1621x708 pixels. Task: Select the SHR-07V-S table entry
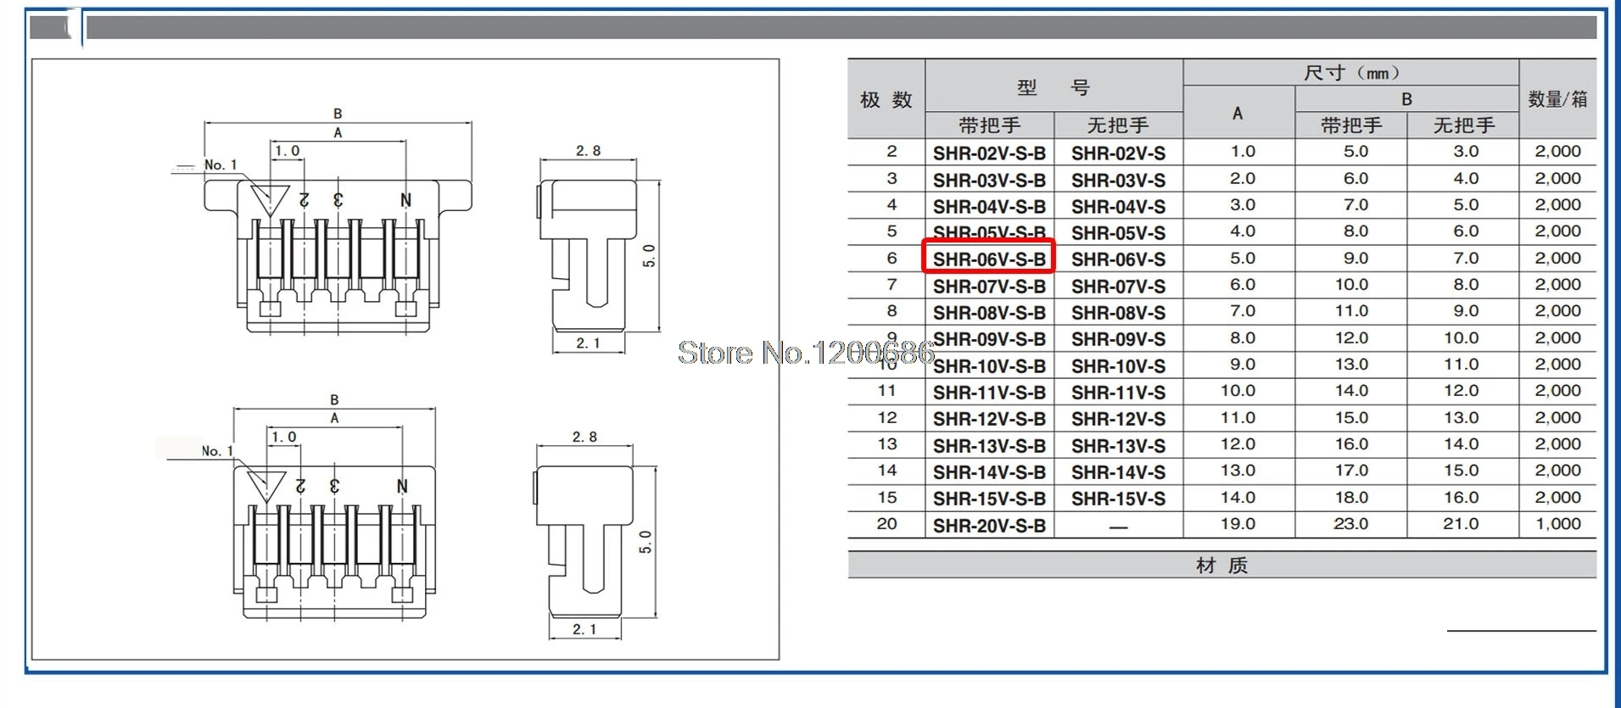point(1118,287)
